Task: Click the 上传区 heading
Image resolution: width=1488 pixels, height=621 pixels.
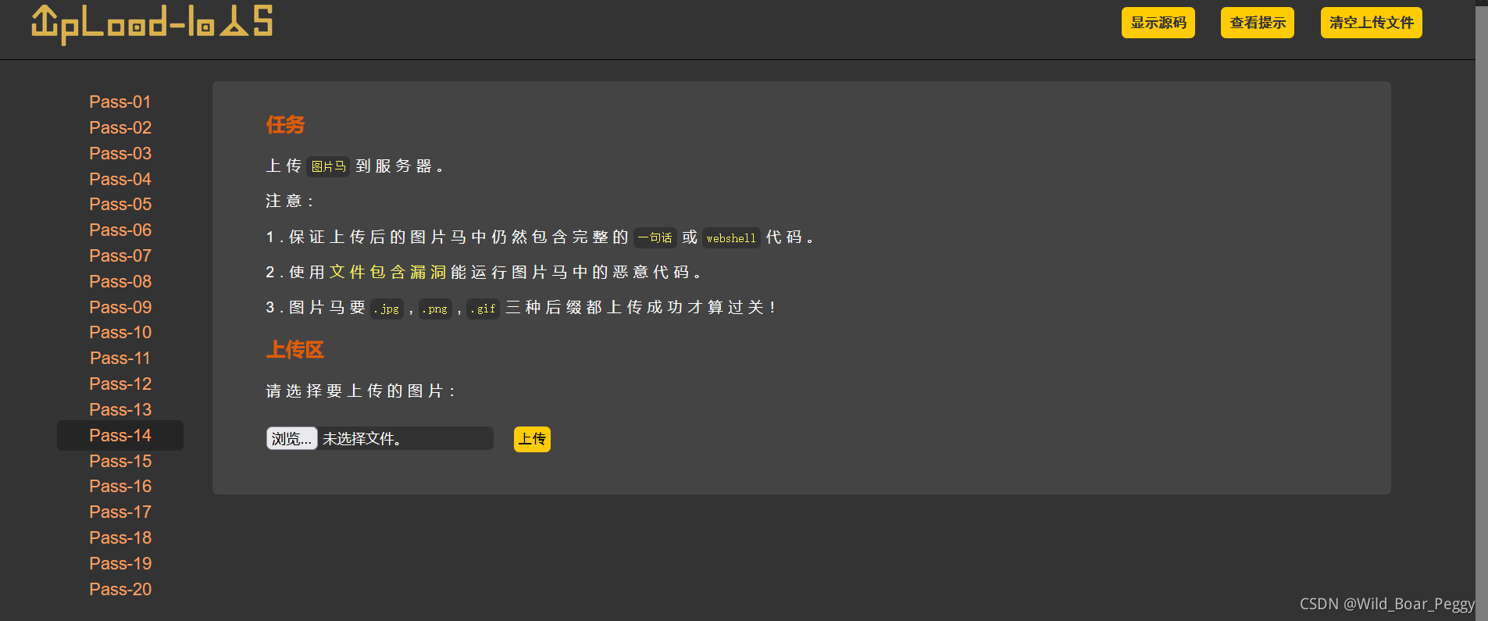Action: tap(294, 350)
